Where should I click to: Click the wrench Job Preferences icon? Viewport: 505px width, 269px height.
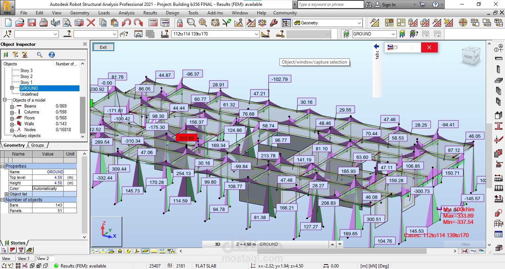point(274,23)
